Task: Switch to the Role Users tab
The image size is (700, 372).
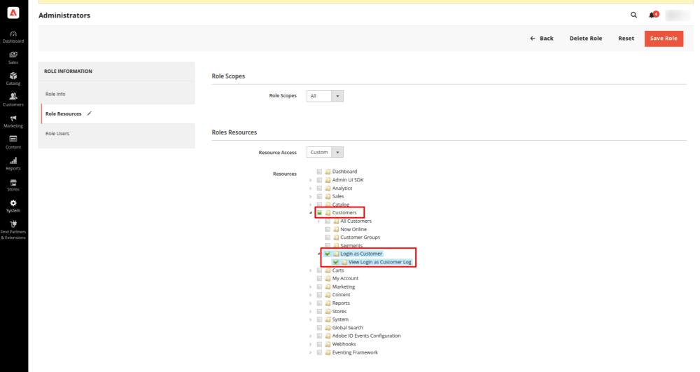Action: 57,133
